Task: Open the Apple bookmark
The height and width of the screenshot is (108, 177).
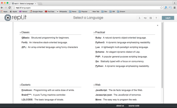Action: pos(13,12)
